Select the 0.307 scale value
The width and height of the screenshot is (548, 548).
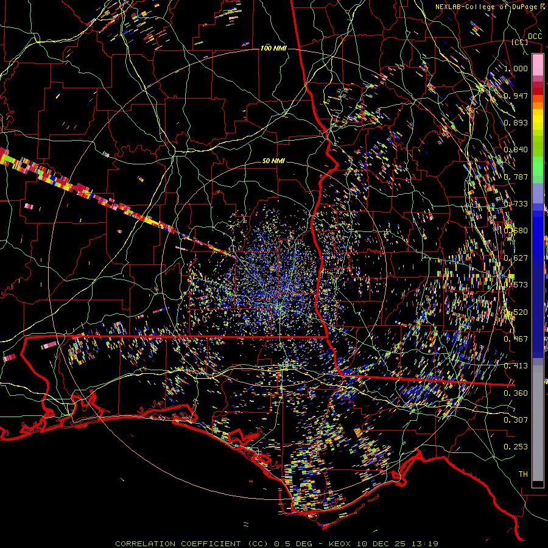click(x=516, y=420)
